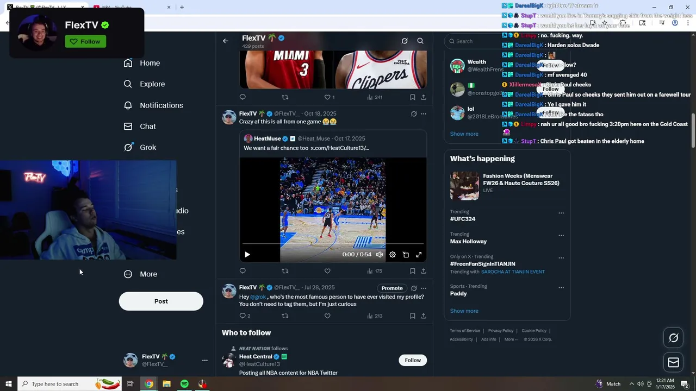Open Task View on the taskbar

click(130, 384)
